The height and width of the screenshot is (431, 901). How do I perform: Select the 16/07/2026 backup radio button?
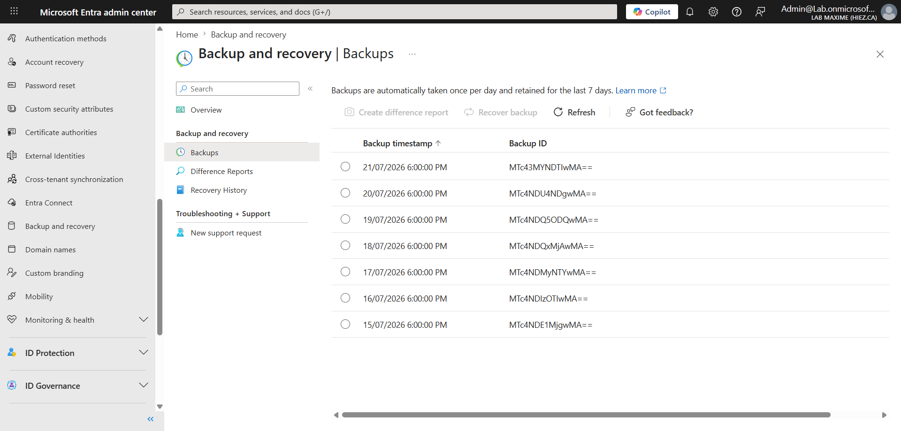click(x=345, y=298)
